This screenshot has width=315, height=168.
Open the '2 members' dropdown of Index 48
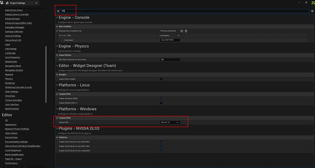[x=170, y=35]
